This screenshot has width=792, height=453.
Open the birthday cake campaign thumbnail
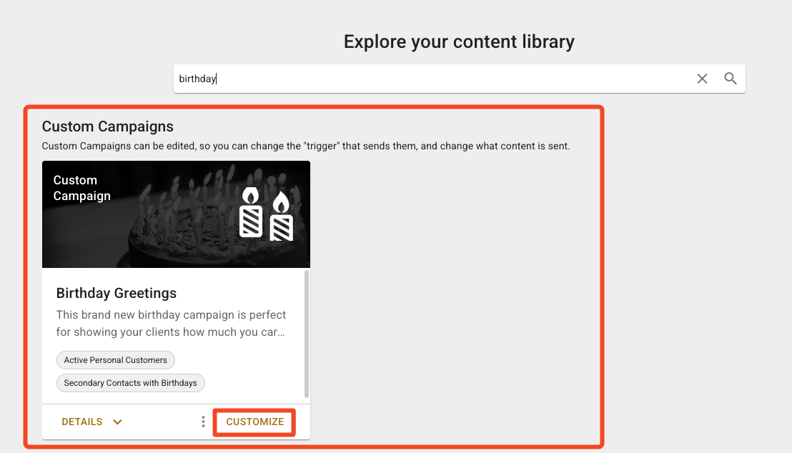pyautogui.click(x=177, y=214)
